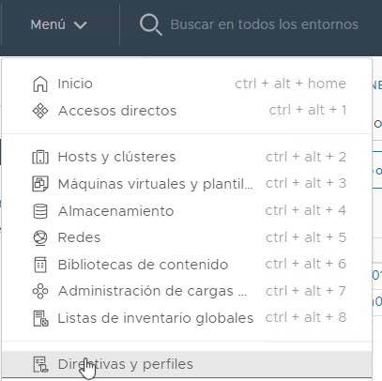Go to Directivas y perfiles
Screen dimensions: 382x381
point(187,364)
